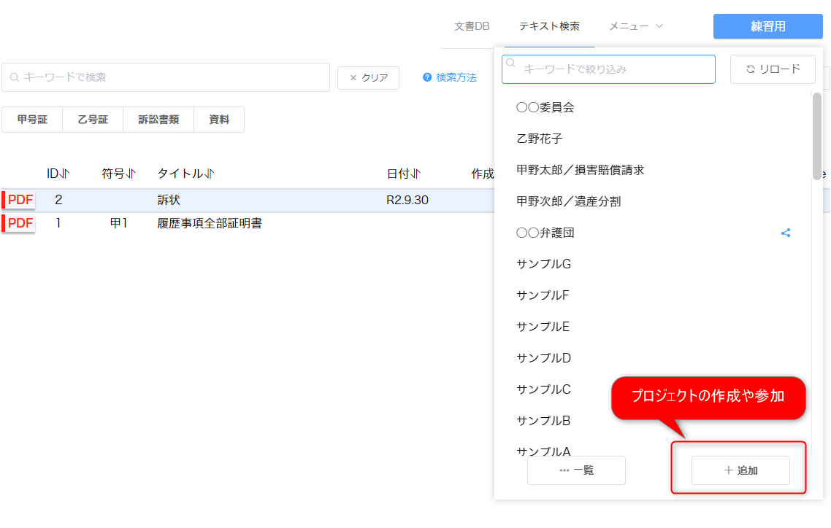
Task: Open PDF icon for 履歴事項全部証明書 row
Action: coord(20,223)
